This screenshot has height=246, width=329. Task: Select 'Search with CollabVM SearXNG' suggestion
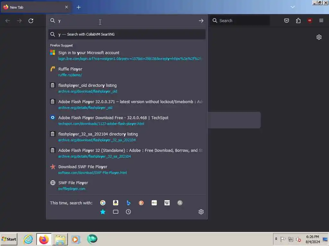(127, 34)
